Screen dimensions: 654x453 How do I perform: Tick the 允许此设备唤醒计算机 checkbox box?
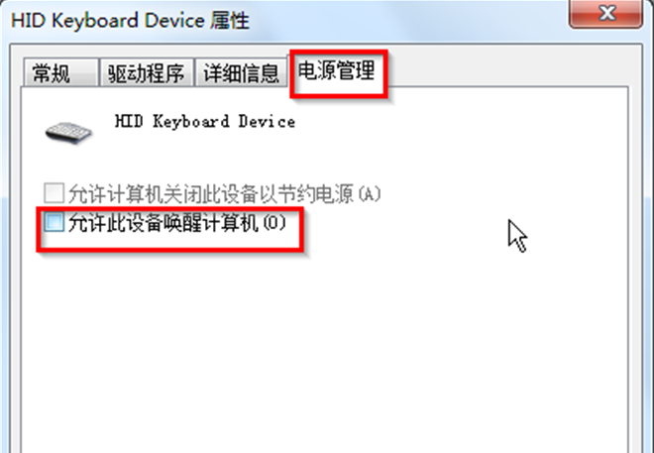[54, 222]
